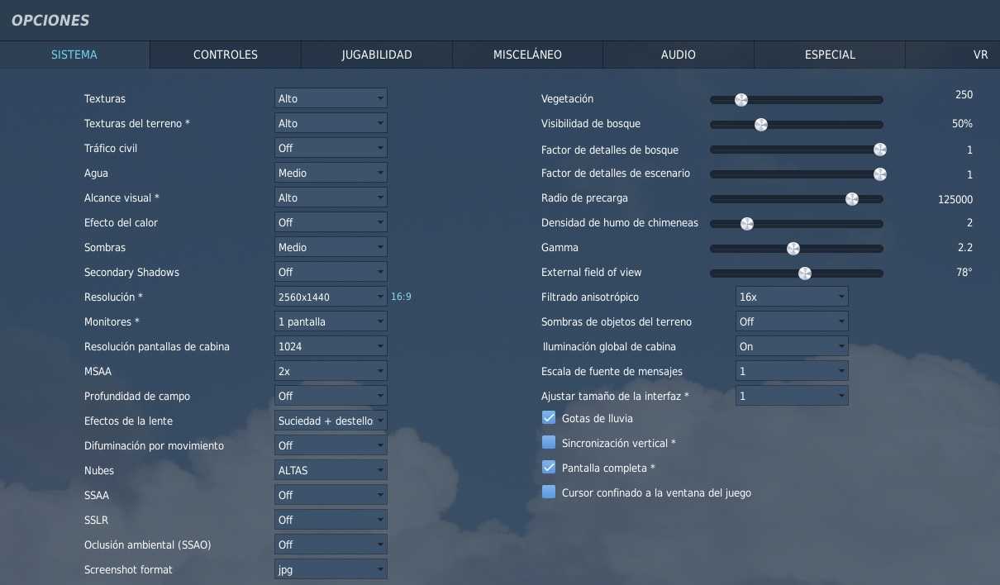
Task: Open the Texturas del terreno dropdown
Action: point(331,123)
